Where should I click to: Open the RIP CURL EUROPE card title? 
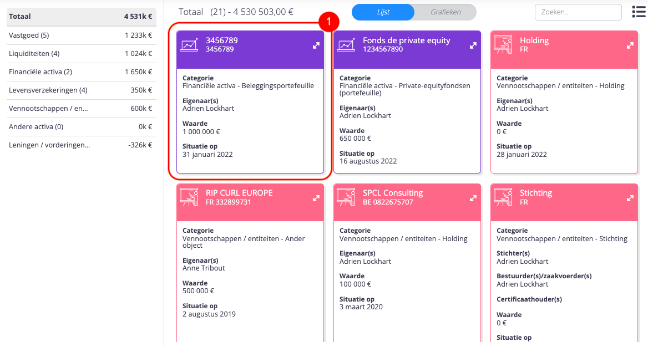[x=239, y=193]
